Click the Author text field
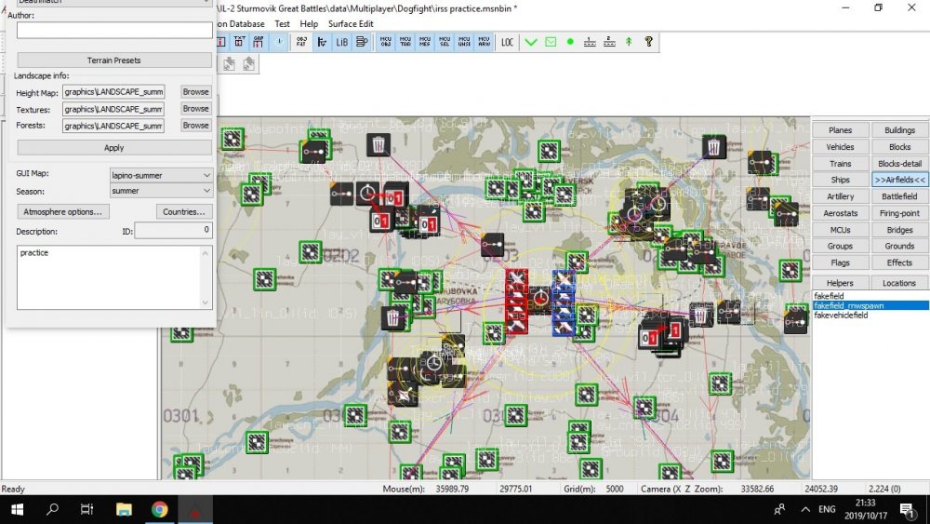 tap(114, 31)
